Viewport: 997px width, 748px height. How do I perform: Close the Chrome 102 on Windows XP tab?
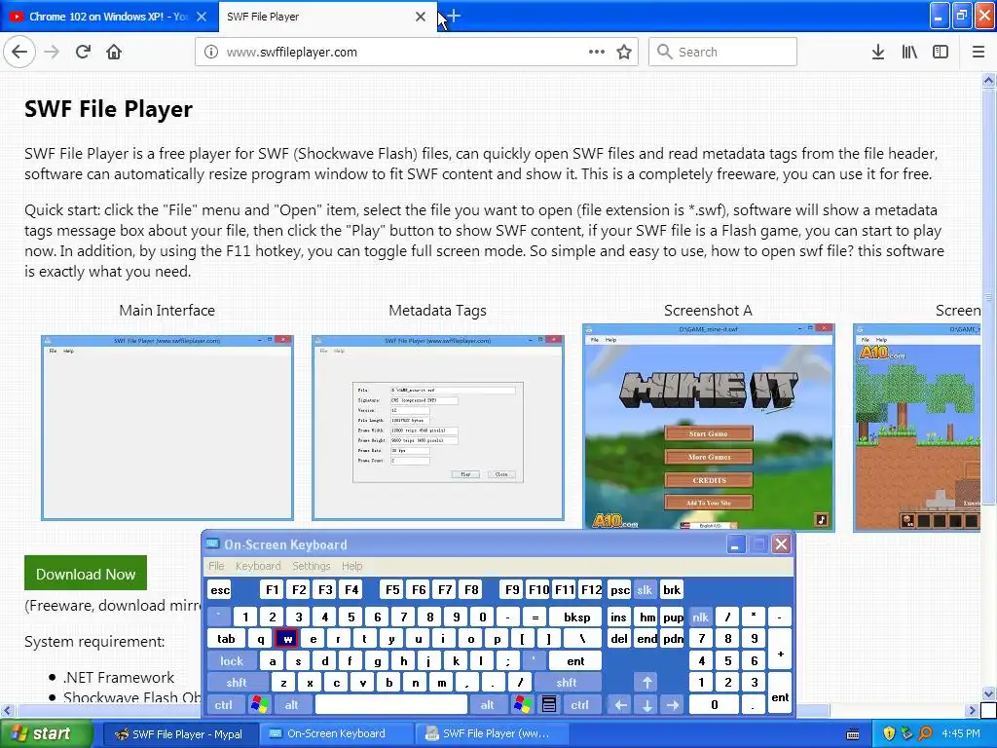202,17
